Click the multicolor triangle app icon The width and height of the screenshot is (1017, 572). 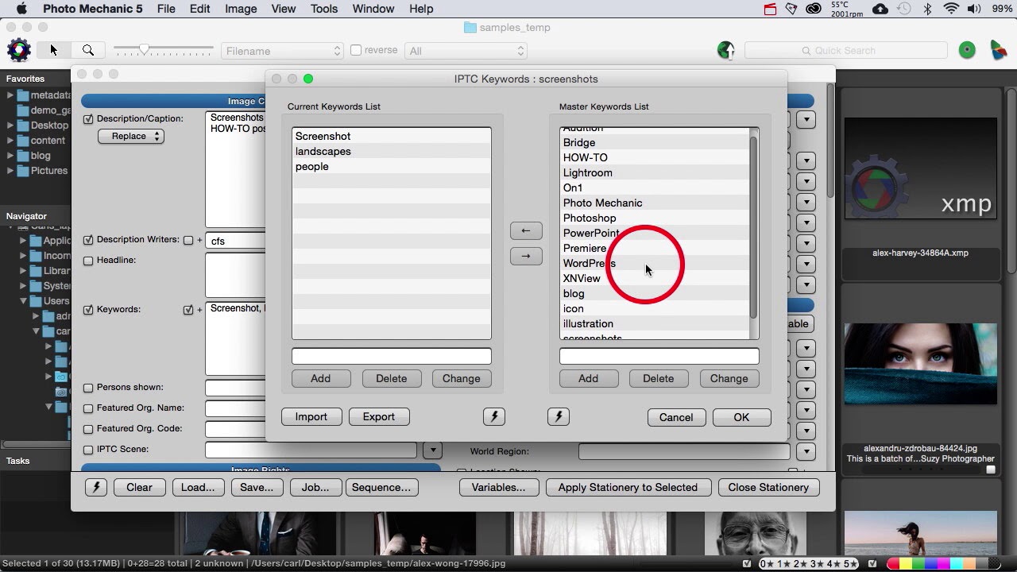(x=998, y=50)
